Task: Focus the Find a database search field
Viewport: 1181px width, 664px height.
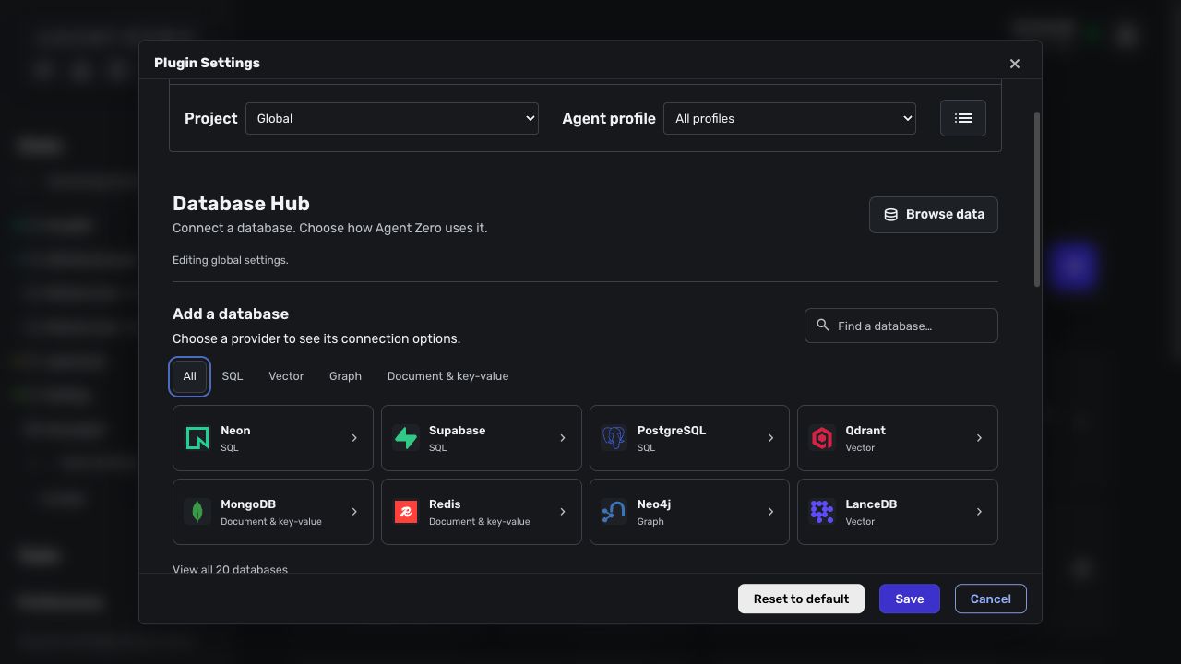Action: coord(901,326)
